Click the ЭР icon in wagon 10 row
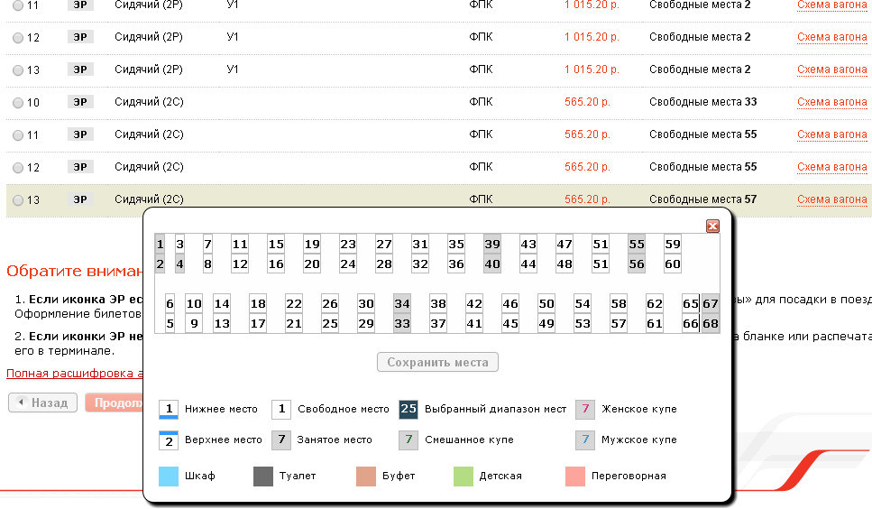 click(x=80, y=102)
